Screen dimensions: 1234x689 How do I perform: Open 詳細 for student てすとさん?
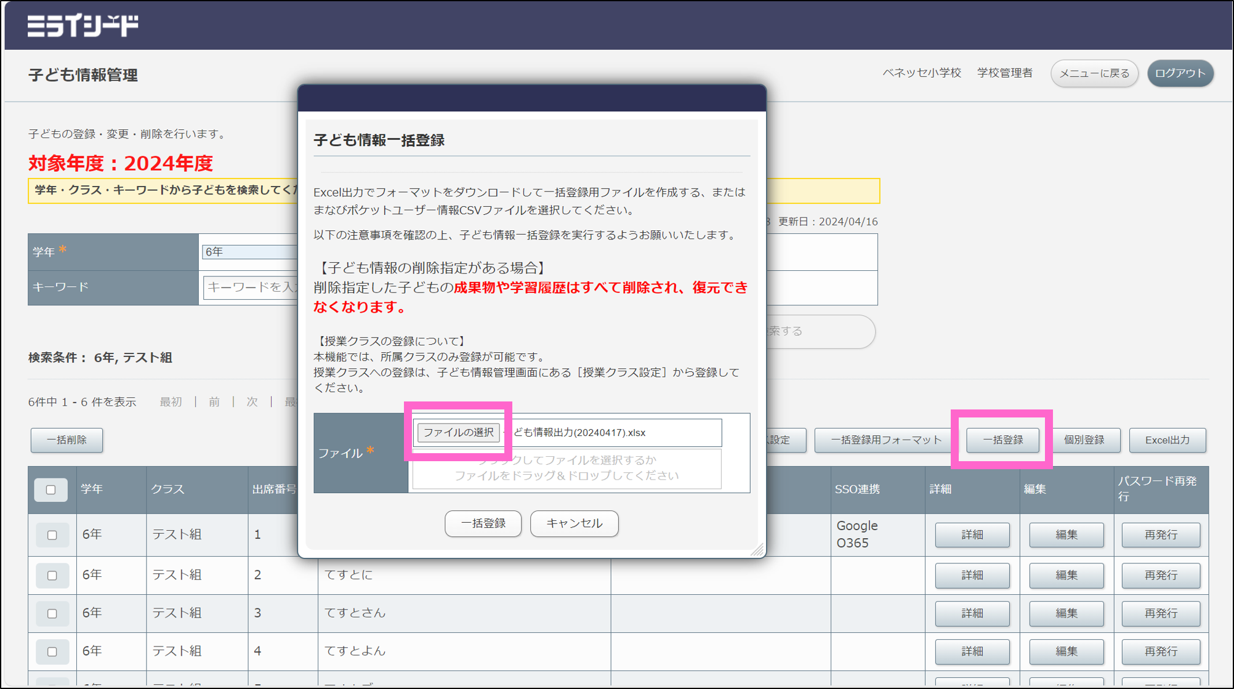tap(972, 613)
